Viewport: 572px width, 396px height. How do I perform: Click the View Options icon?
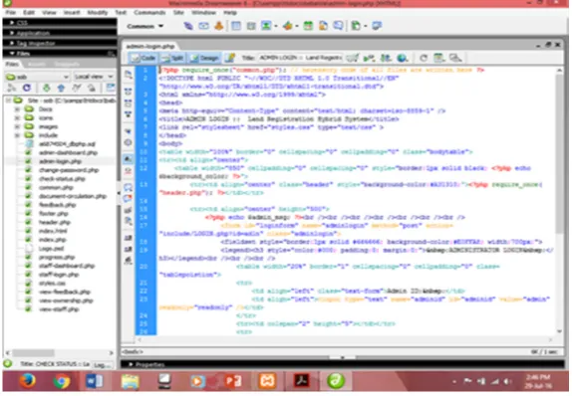click(x=438, y=58)
